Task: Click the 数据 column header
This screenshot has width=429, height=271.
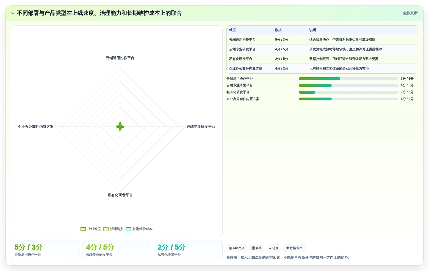Action: [278, 30]
